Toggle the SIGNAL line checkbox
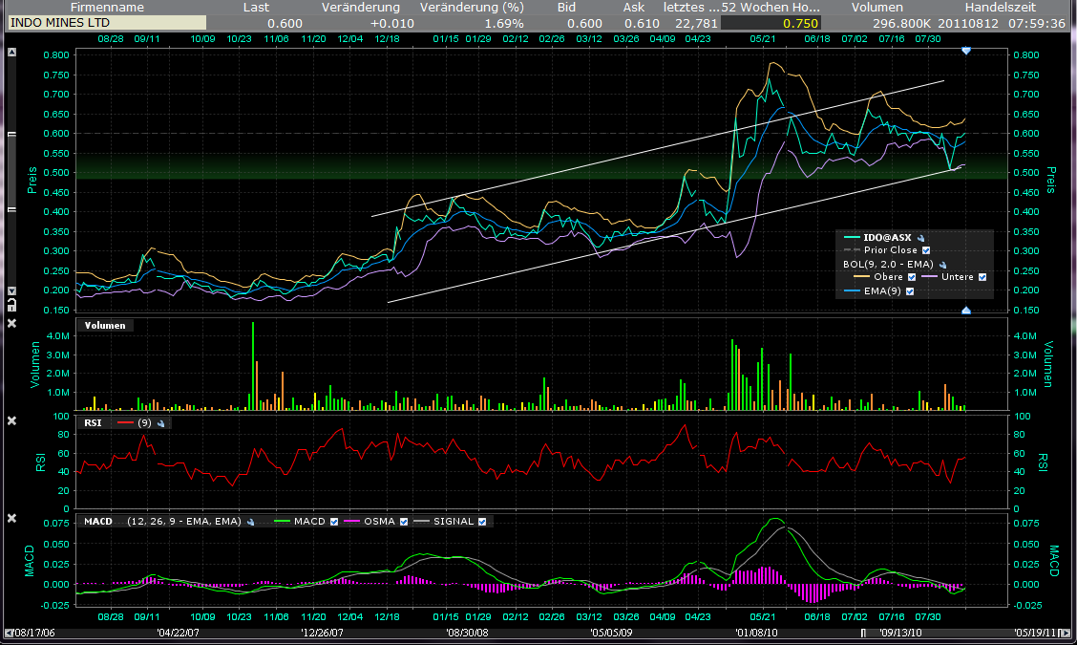 [482, 522]
